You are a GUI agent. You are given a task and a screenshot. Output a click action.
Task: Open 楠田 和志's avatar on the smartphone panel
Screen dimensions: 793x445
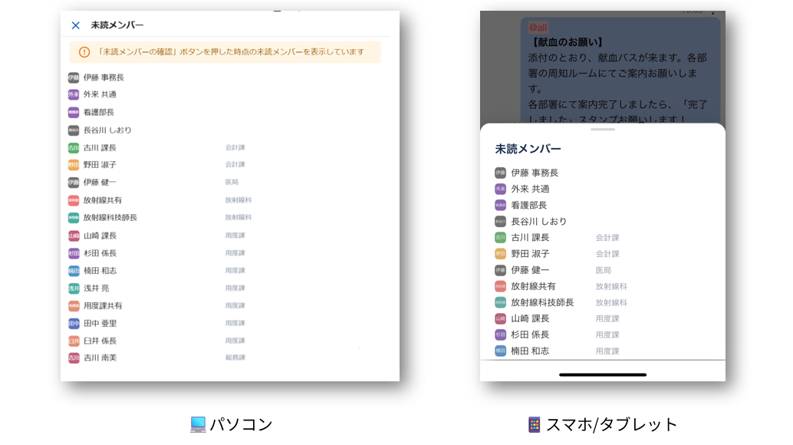pos(499,351)
